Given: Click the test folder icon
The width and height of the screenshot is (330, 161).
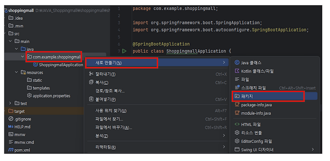Looking at the screenshot, I should [17, 103].
